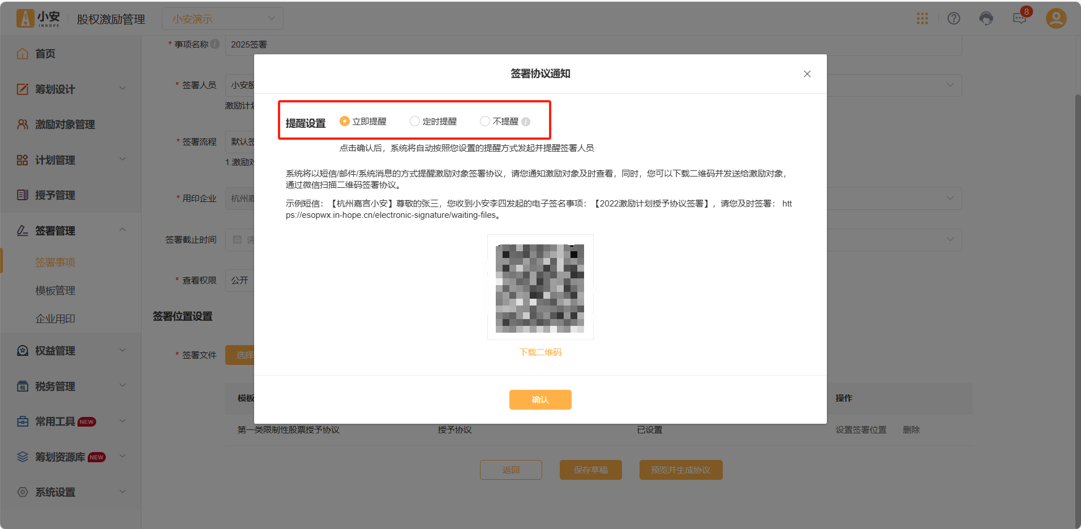Click the 已设置 status cell
This screenshot has height=529, width=1081.
(x=650, y=430)
